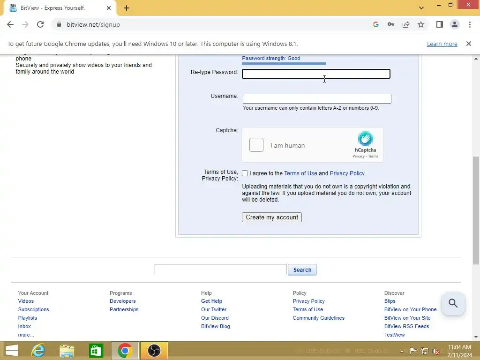Click Create my account button

(272, 217)
